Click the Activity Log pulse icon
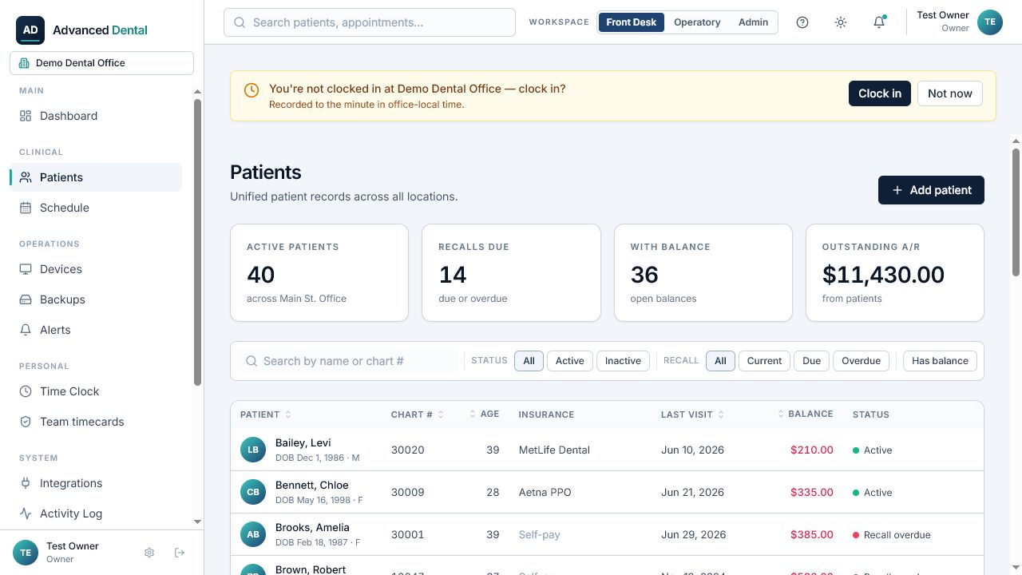The width and height of the screenshot is (1022, 575). point(26,514)
